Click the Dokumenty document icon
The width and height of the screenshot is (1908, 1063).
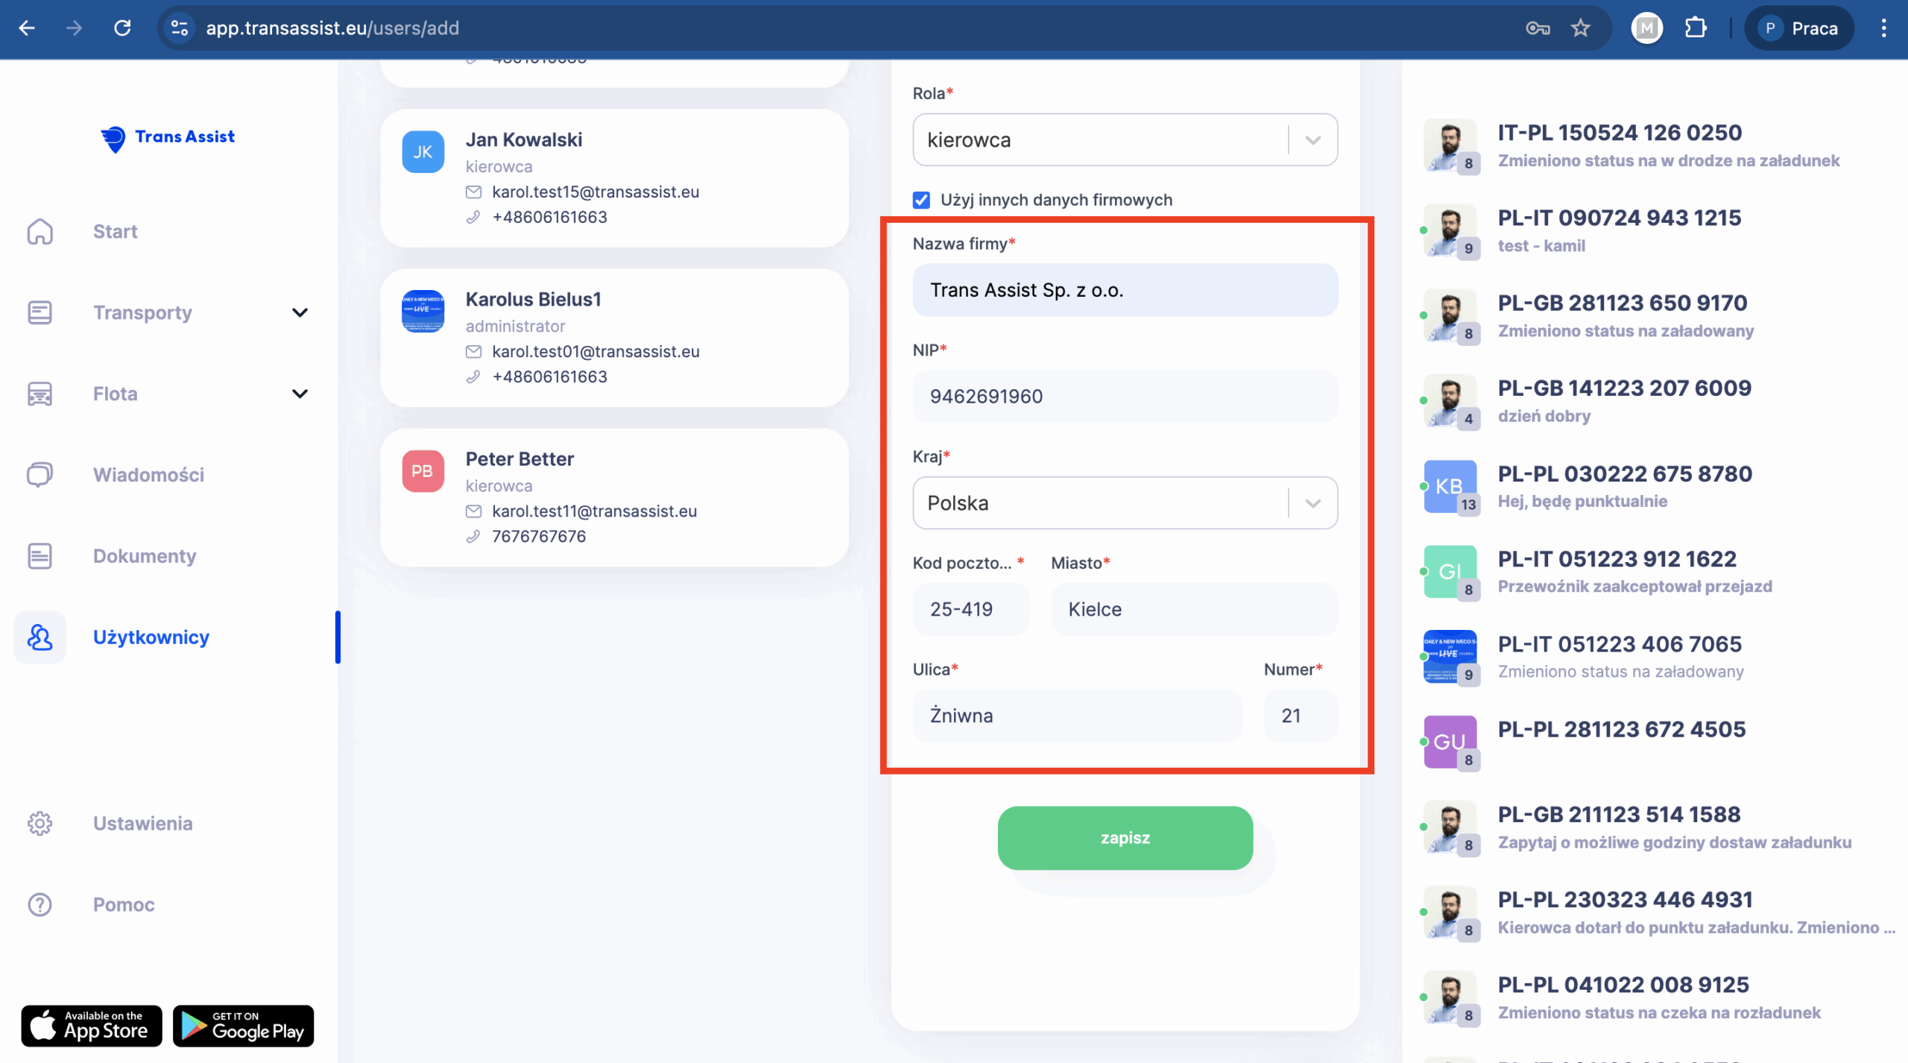(40, 556)
